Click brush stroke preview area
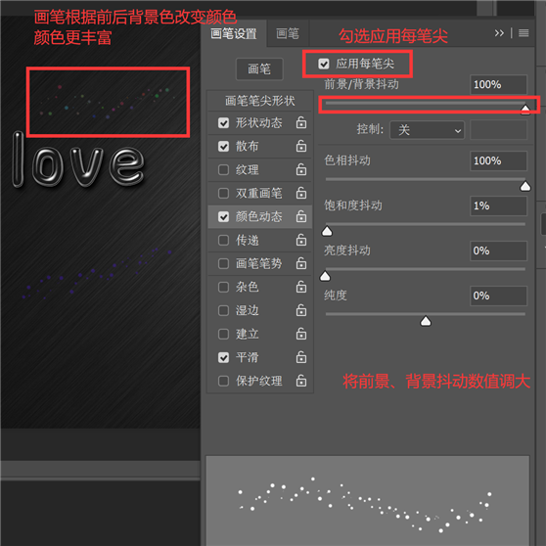Image resolution: width=546 pixels, height=546 pixels. pos(368,501)
